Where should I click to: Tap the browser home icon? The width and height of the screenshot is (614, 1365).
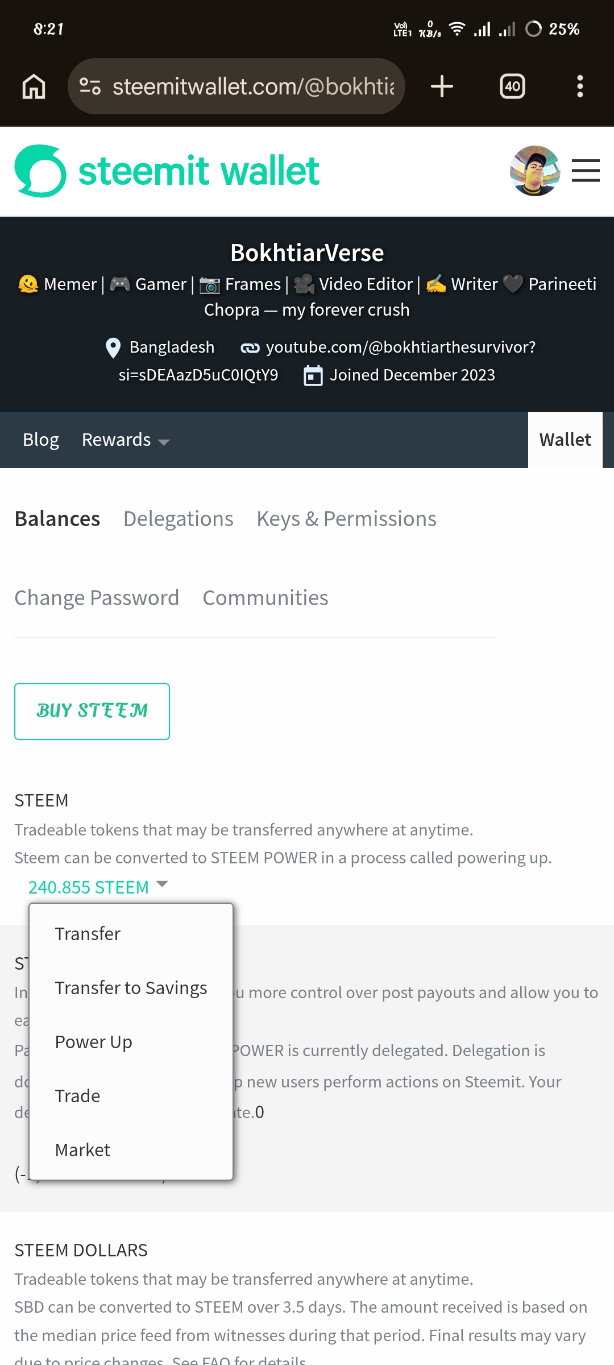34,86
